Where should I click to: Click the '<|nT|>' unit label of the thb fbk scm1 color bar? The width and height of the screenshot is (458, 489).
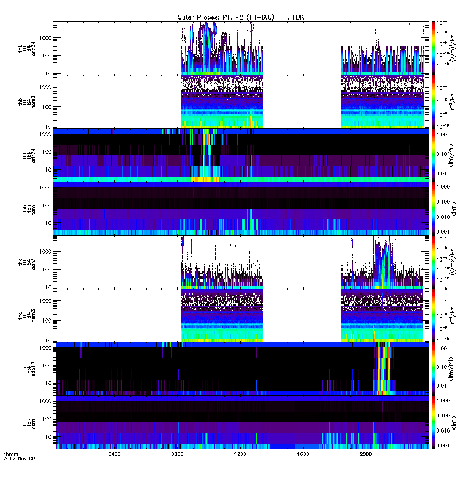coord(454,208)
